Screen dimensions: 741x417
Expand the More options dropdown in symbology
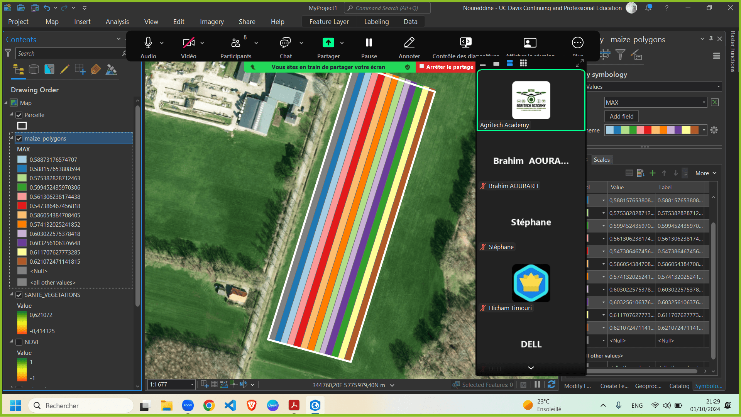click(x=706, y=173)
